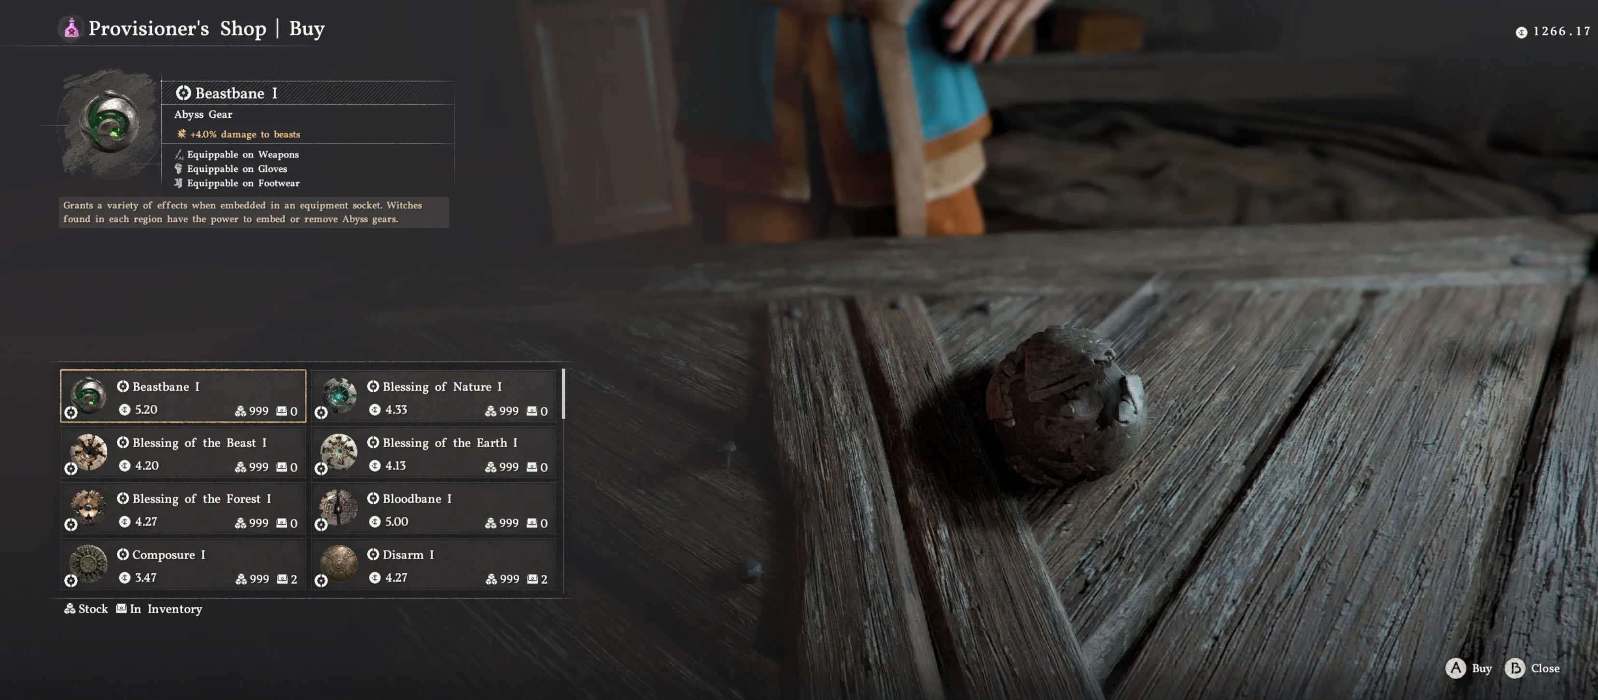Click the abyss gear icon before Bloodbane I name
The width and height of the screenshot is (1598, 700).
click(373, 498)
